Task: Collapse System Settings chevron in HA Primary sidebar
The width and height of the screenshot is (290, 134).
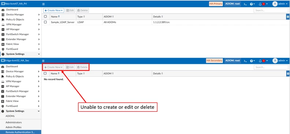Action: click(39, 54)
